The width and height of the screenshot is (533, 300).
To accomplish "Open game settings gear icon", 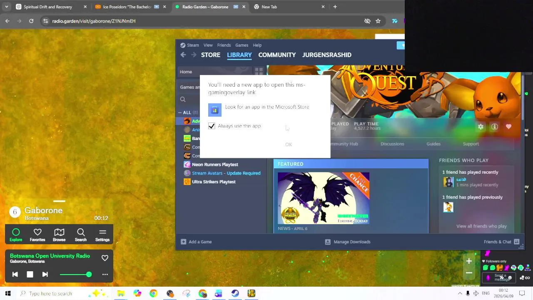I will [481, 127].
